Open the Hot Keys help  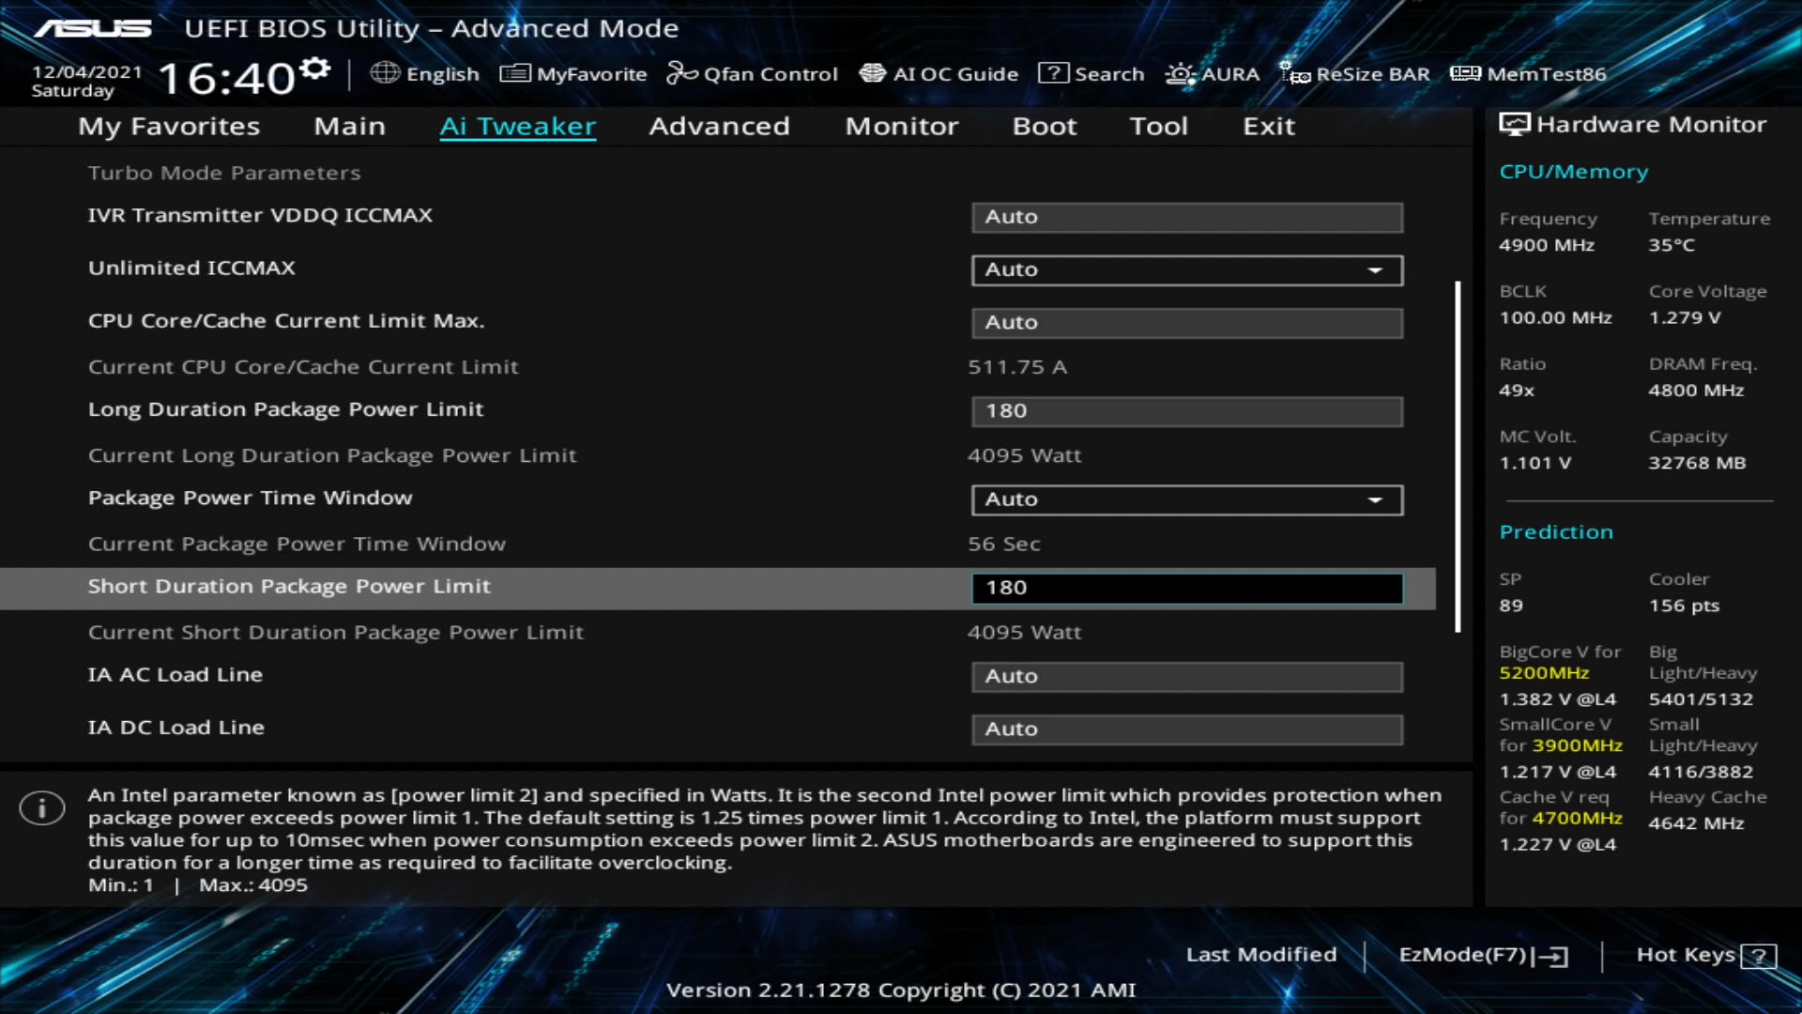click(1705, 955)
